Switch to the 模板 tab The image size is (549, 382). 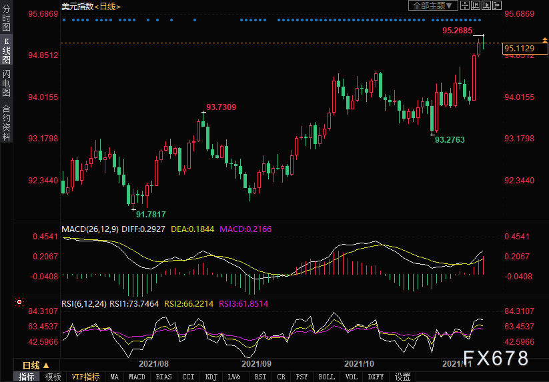click(x=53, y=377)
